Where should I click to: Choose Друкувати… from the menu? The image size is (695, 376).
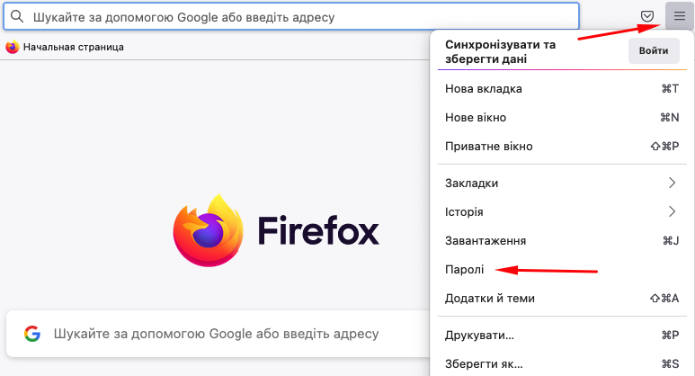coord(479,336)
